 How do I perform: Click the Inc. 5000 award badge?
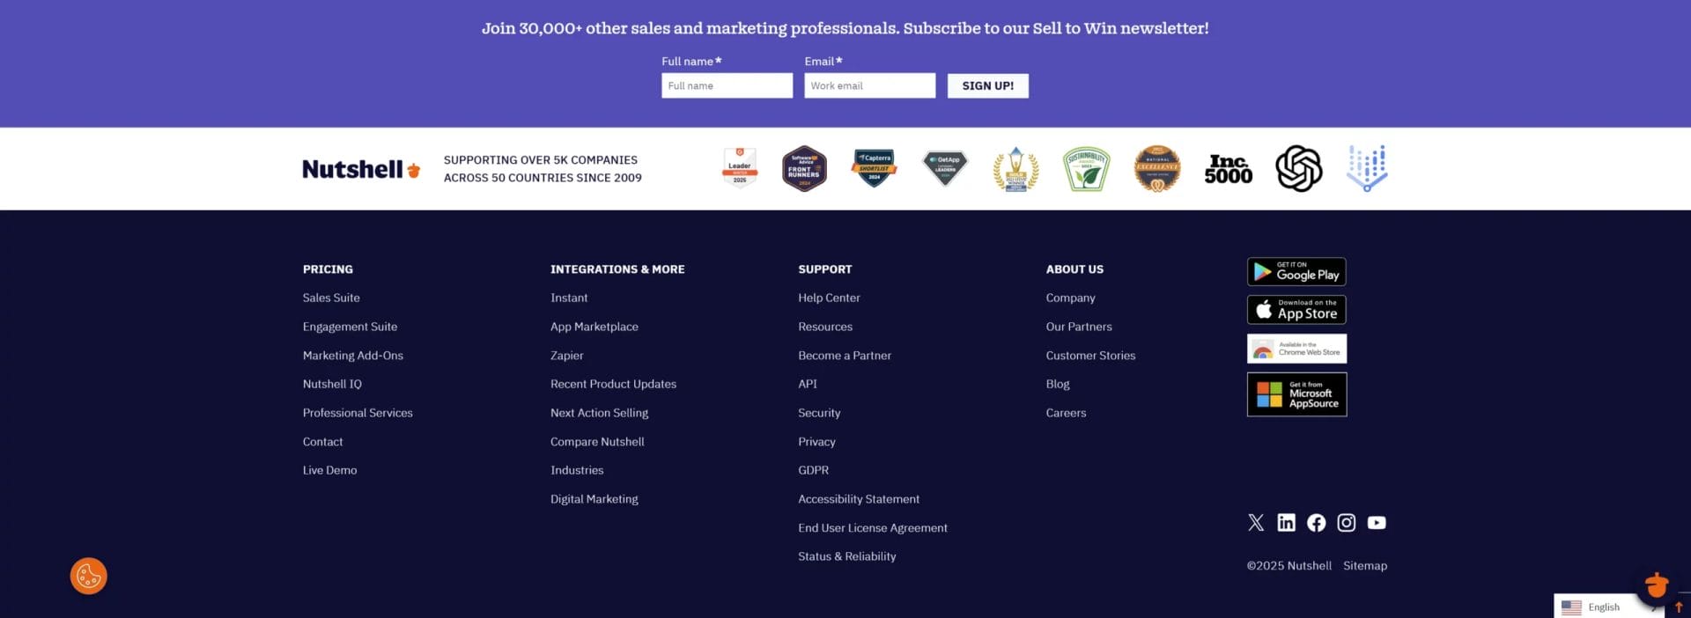(x=1228, y=169)
